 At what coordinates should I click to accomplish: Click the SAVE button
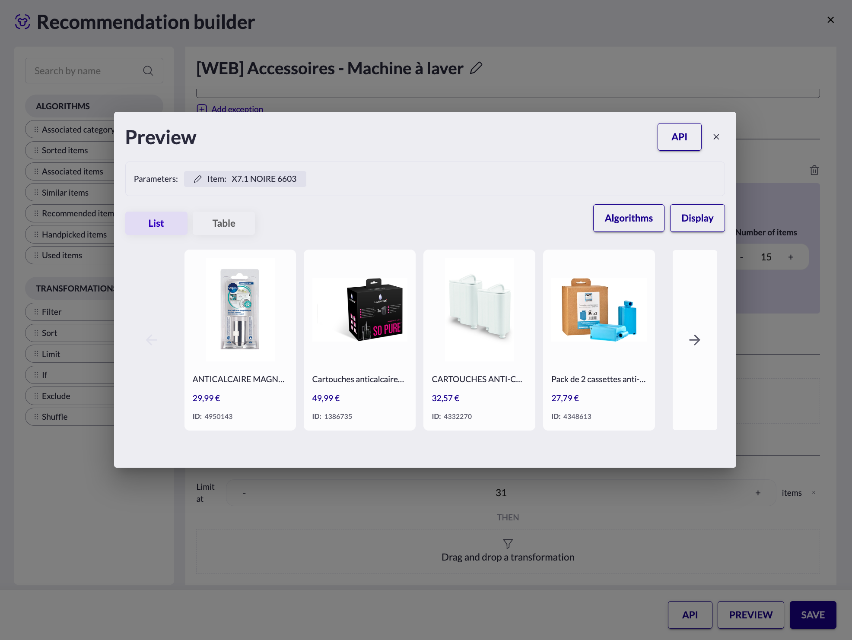tap(813, 615)
